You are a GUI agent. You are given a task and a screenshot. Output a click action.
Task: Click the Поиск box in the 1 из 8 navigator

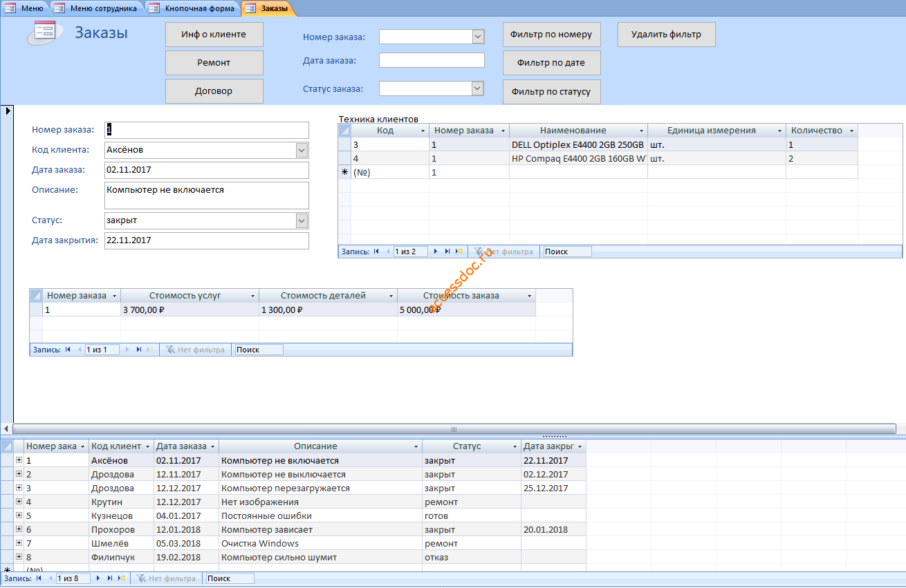point(229,578)
